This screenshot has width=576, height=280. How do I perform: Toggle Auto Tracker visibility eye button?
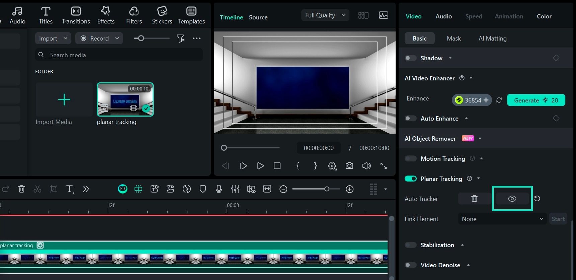(512, 199)
